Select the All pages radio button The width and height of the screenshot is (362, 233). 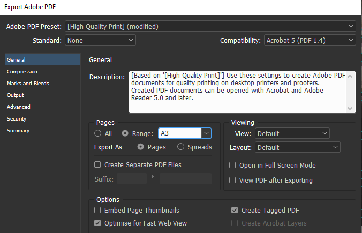[97, 133]
